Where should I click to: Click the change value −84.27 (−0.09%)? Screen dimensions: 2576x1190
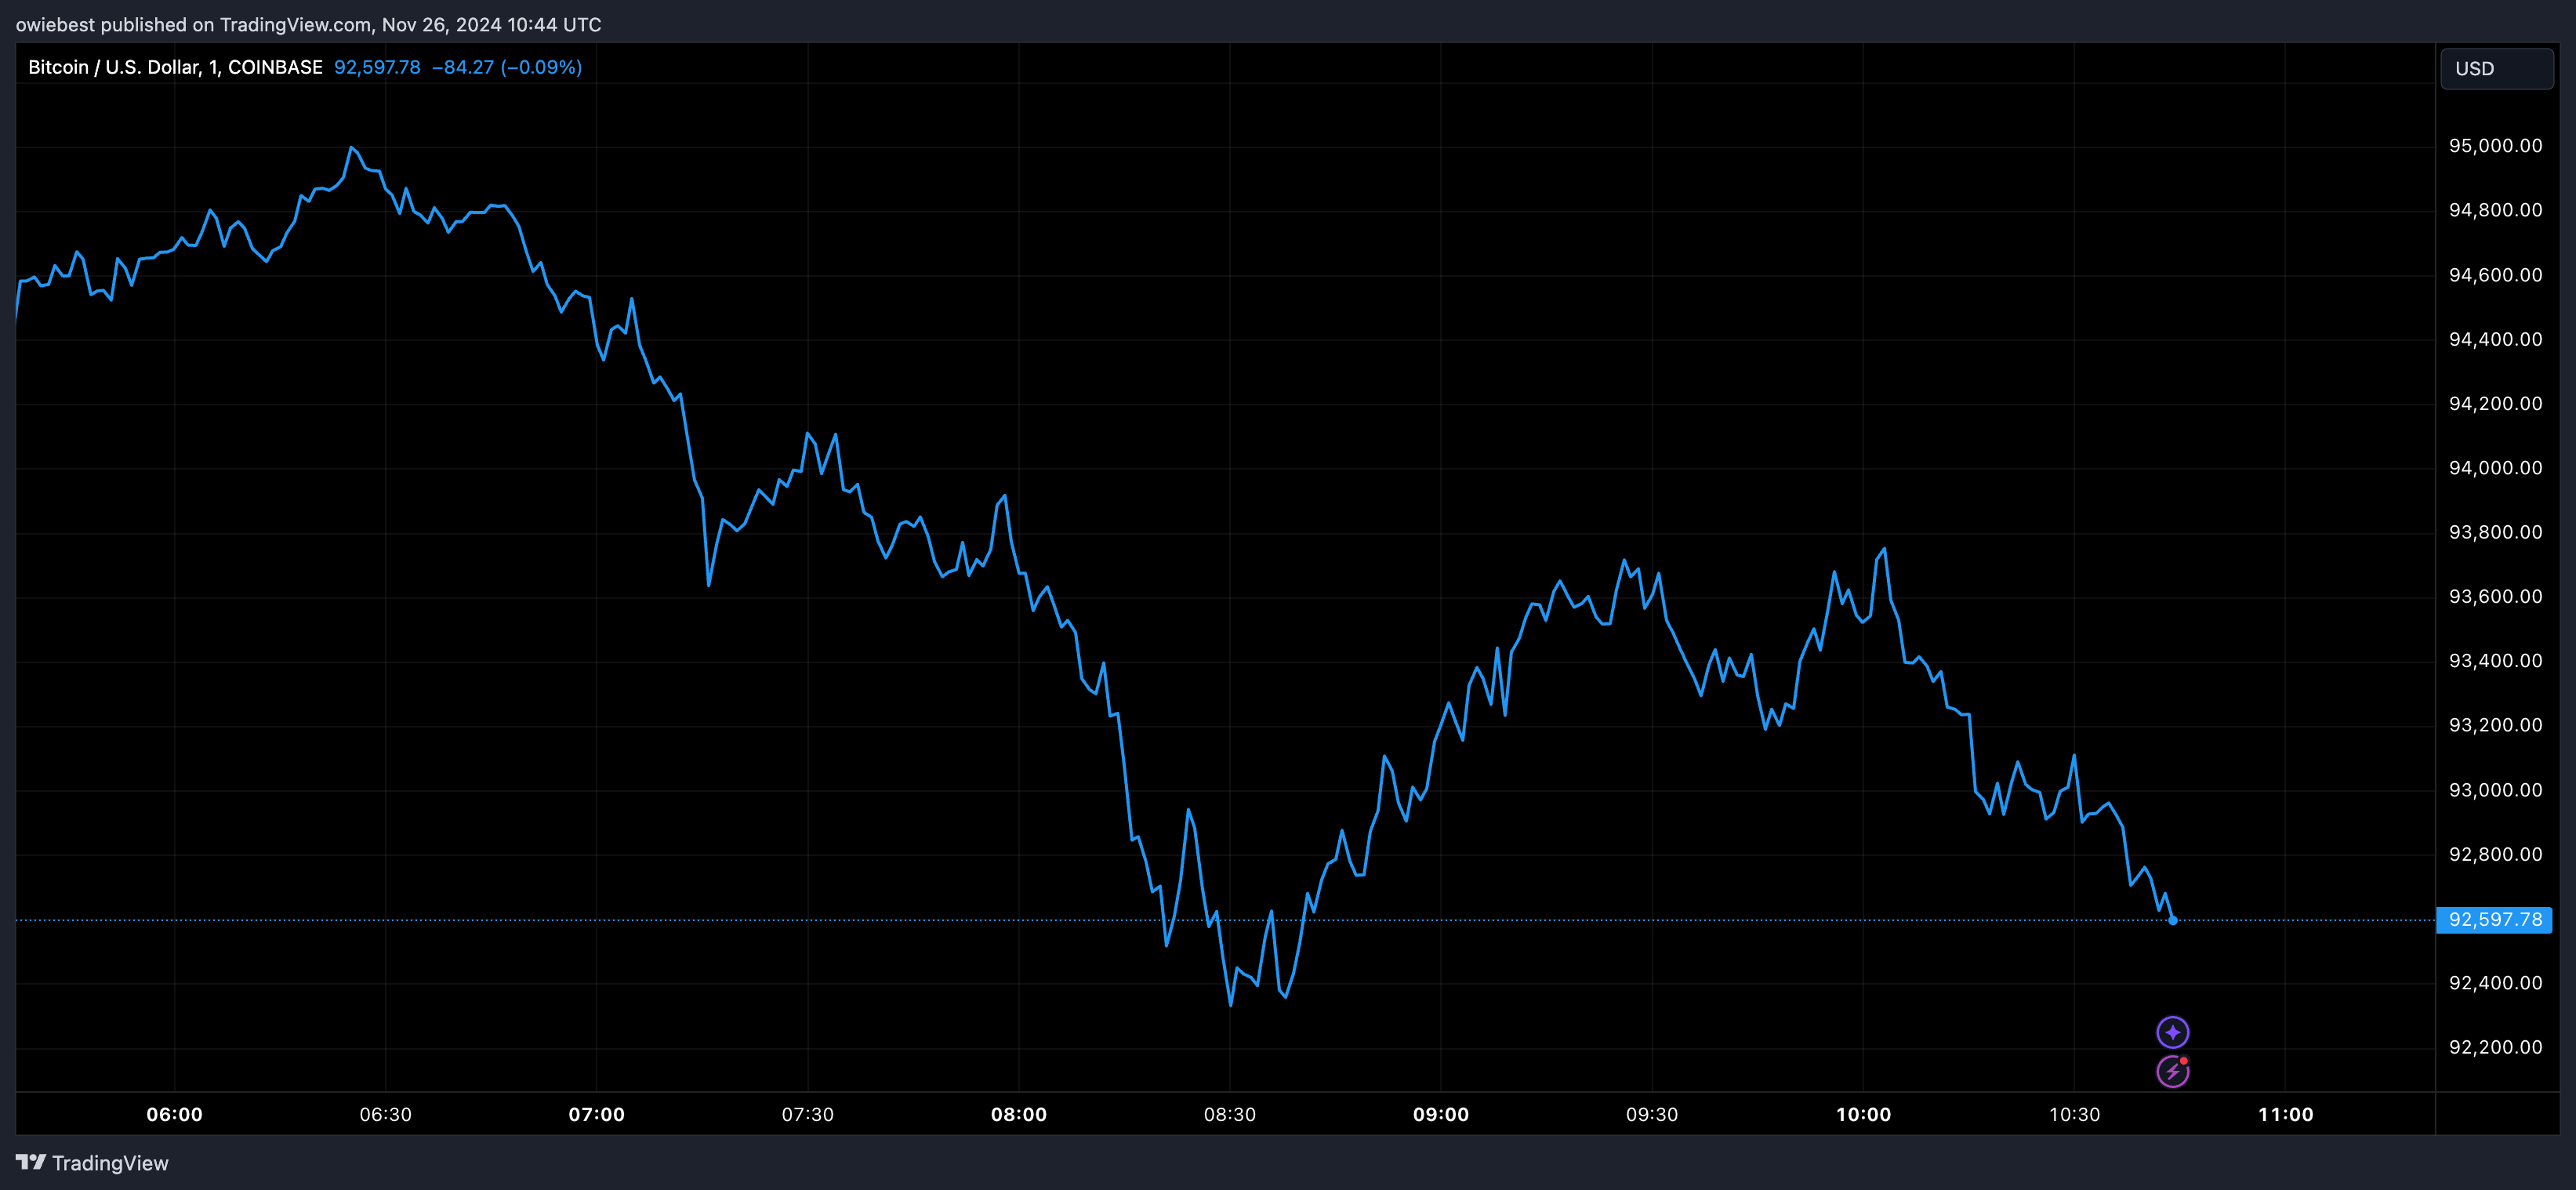click(x=507, y=67)
